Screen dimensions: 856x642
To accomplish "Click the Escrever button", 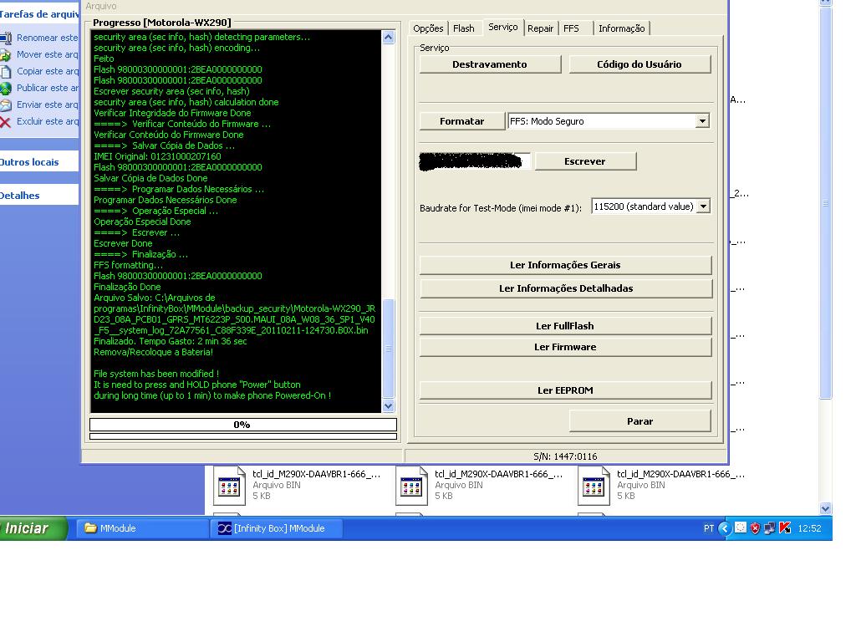I will 584,161.
